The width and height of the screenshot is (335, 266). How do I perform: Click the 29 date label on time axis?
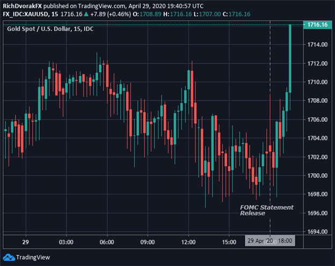coord(25,242)
